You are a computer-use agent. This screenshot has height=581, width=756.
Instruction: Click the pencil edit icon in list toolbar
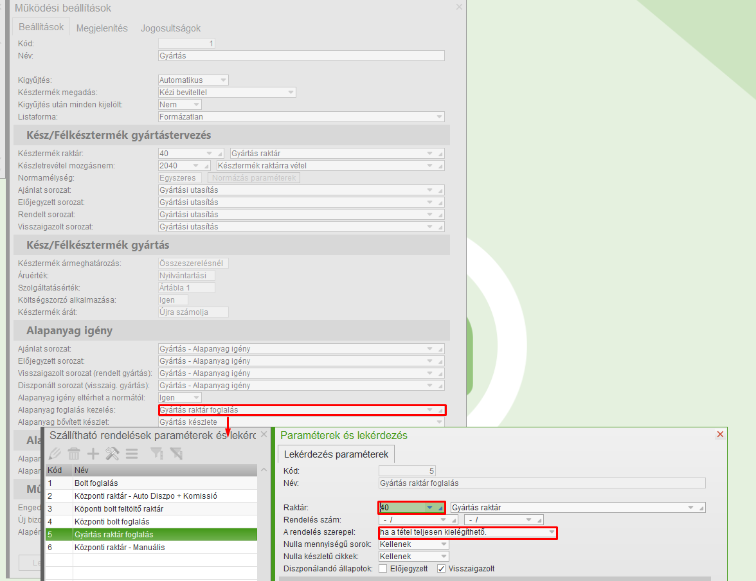click(55, 454)
